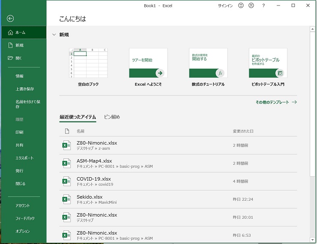Click the pivot table icon on the template card
Viewport: 317px width, 244px height.
click(280, 73)
